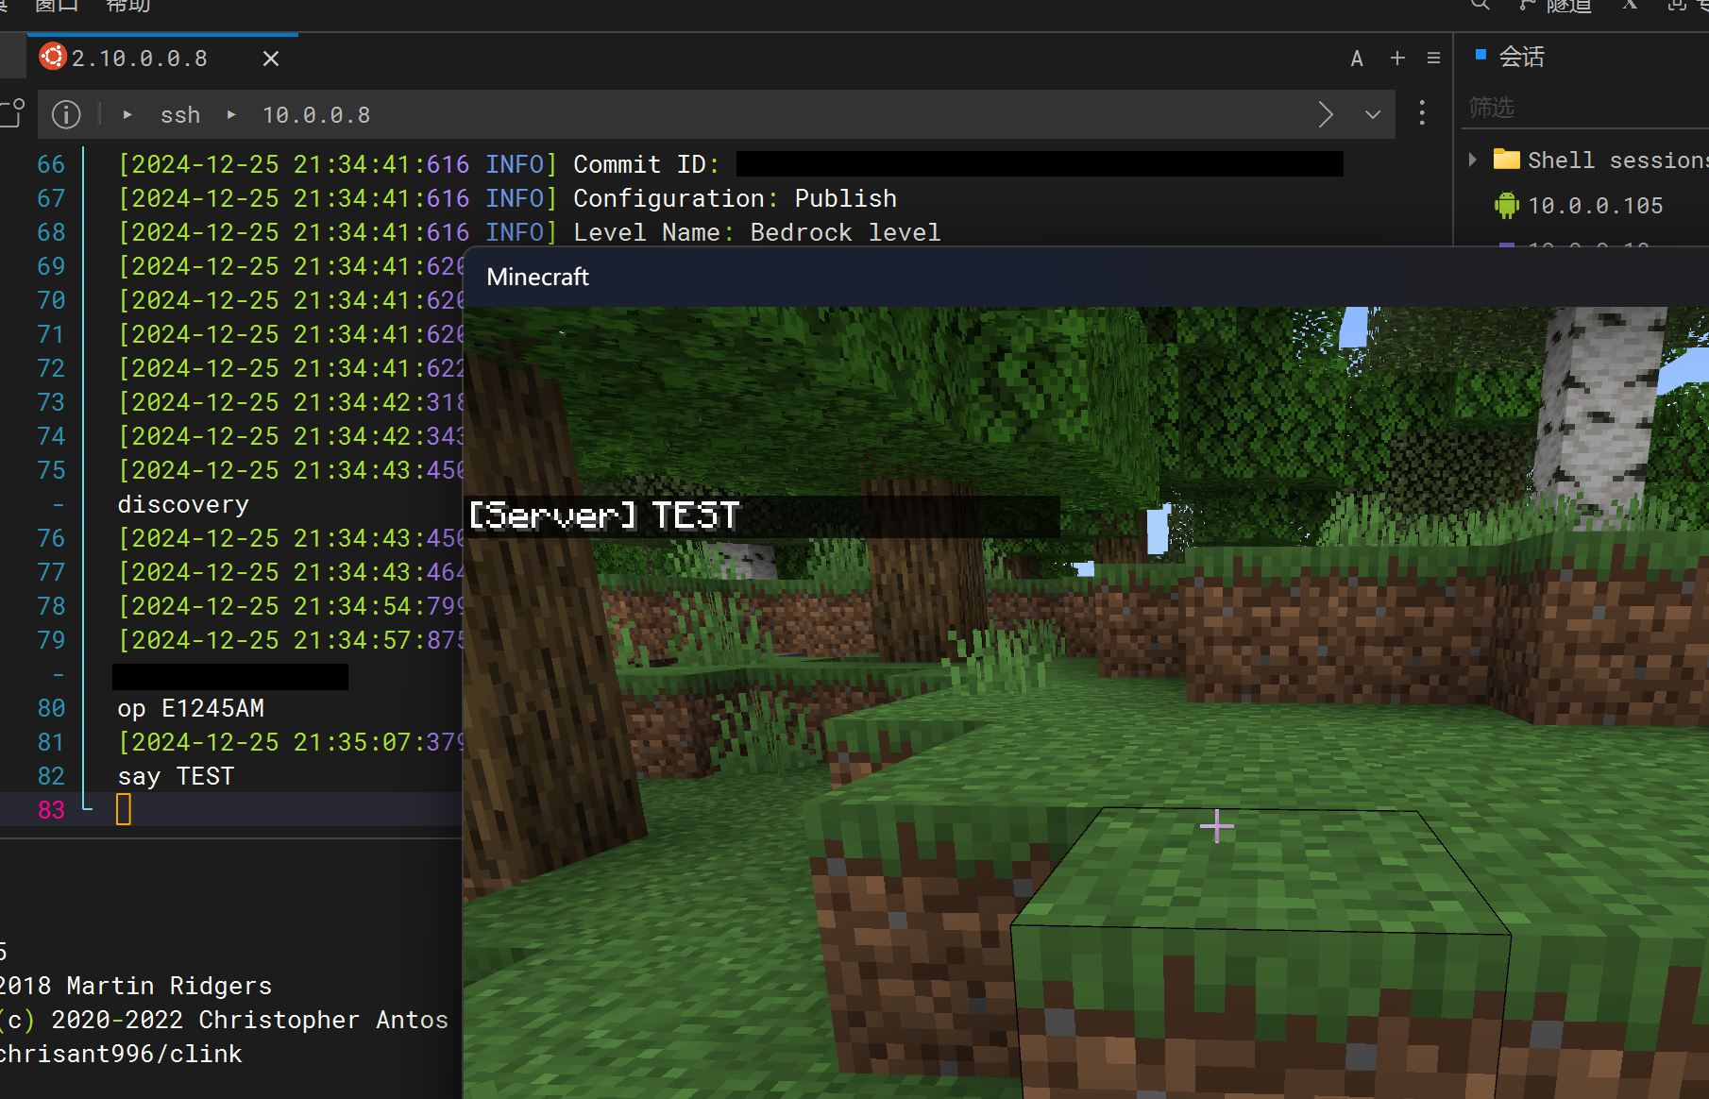Open the 10.0.0.105 Android session
The width and height of the screenshot is (1709, 1099).
[1595, 205]
